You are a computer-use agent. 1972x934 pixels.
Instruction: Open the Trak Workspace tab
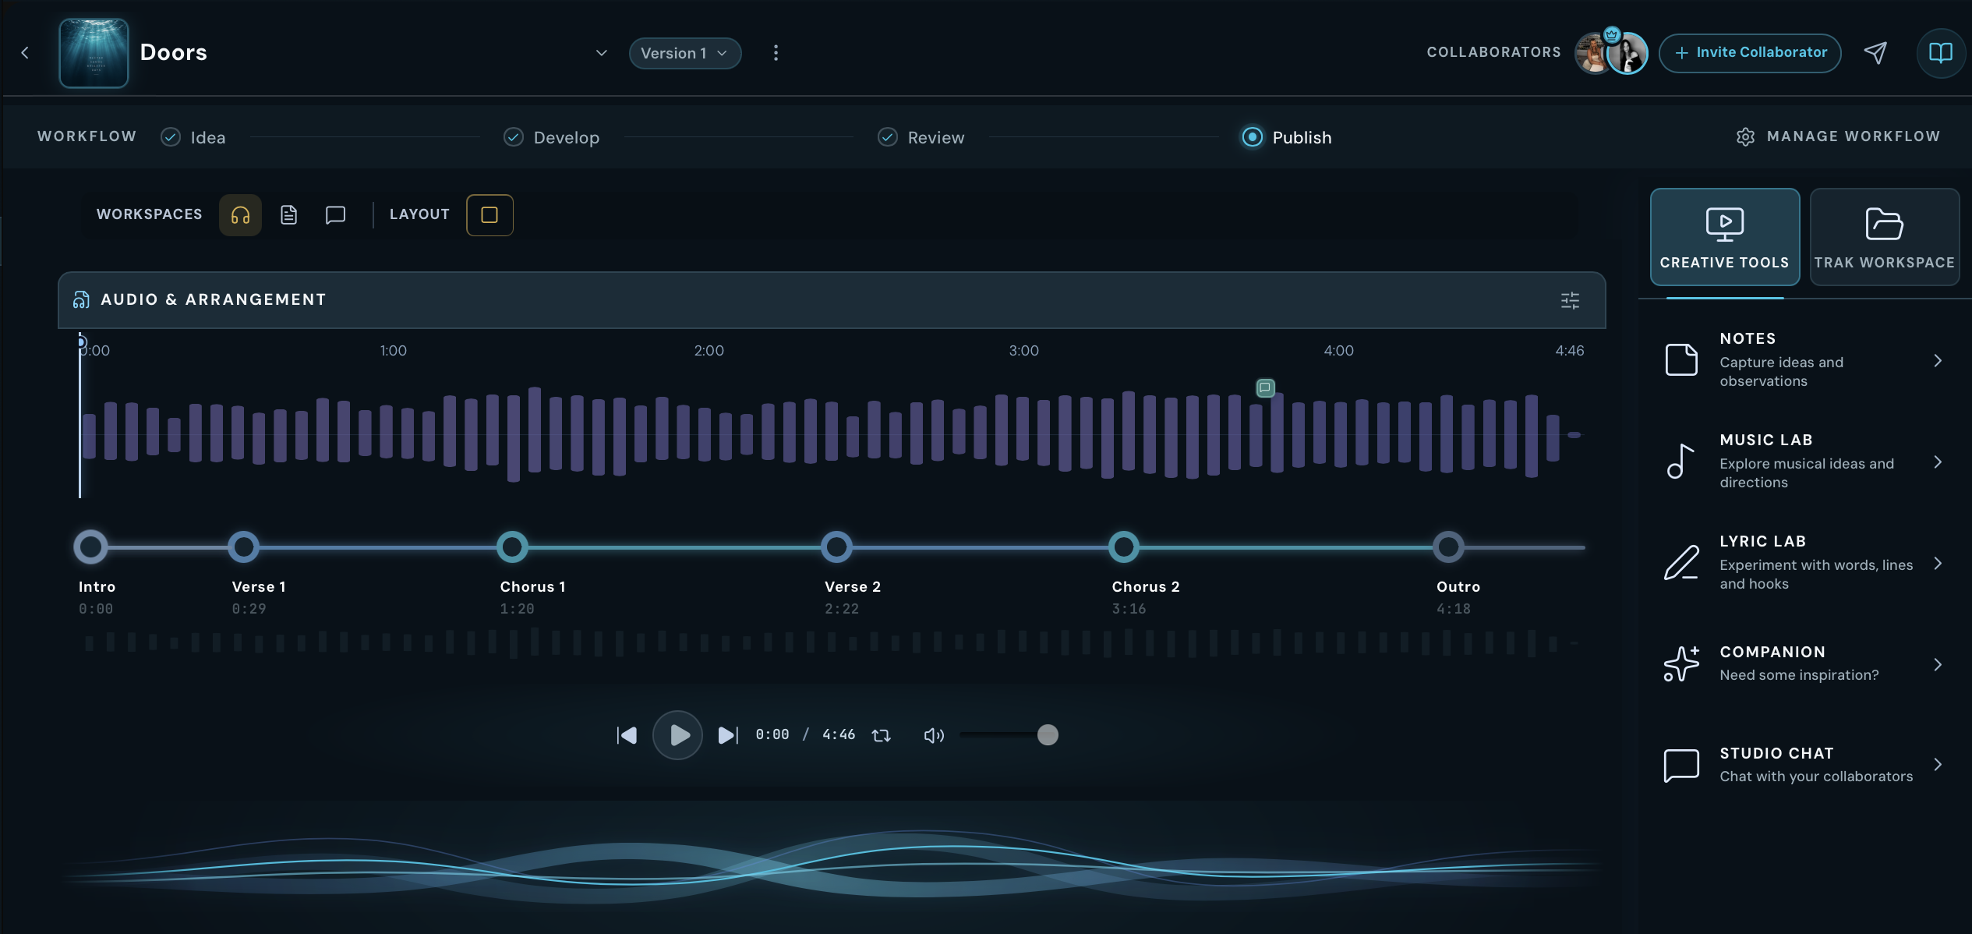(1885, 237)
